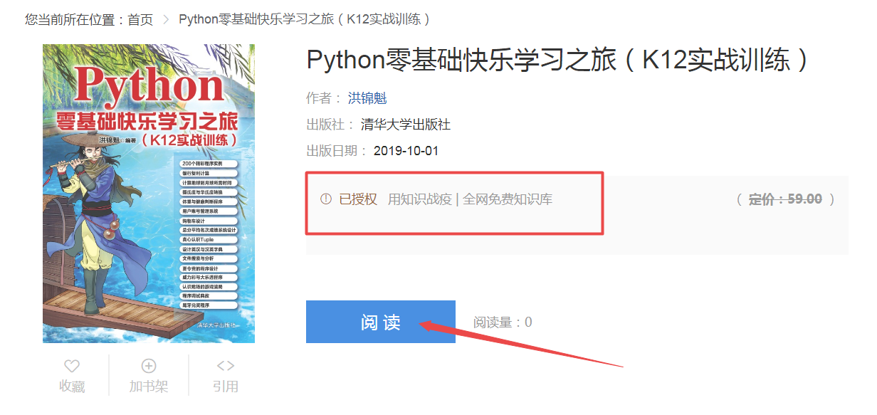Click the 已授权 status text
Screen dimensions: 877x415
click(x=358, y=199)
